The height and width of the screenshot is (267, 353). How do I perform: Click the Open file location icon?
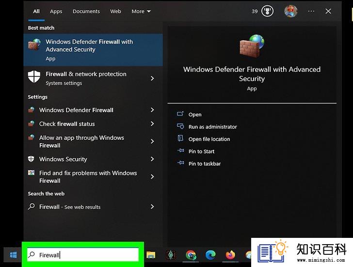[x=180, y=138]
